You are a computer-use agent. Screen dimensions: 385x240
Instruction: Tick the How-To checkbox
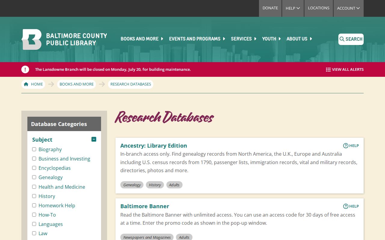pos(34,214)
